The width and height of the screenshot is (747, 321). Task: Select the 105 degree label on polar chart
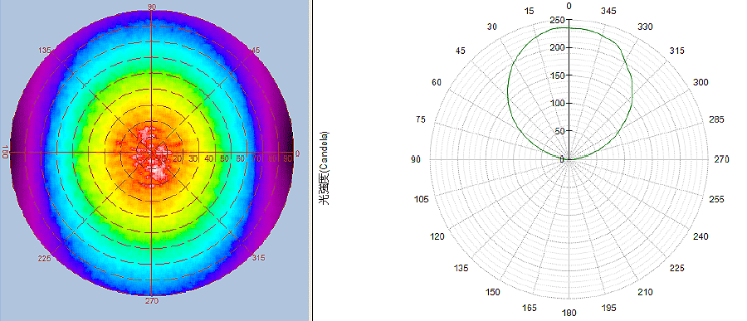click(422, 199)
